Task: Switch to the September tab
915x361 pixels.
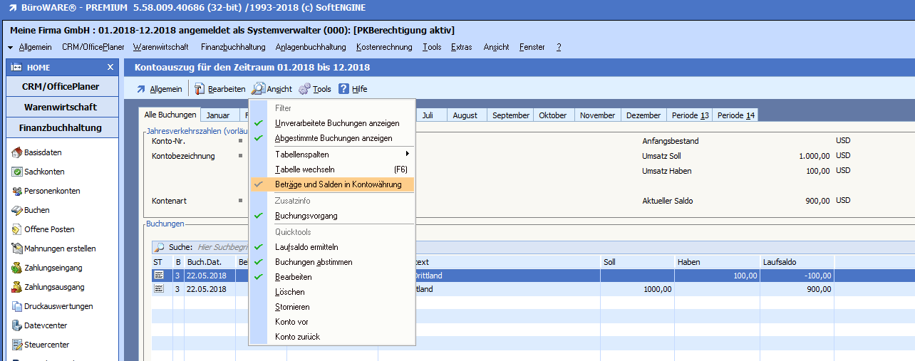Action: pos(510,115)
